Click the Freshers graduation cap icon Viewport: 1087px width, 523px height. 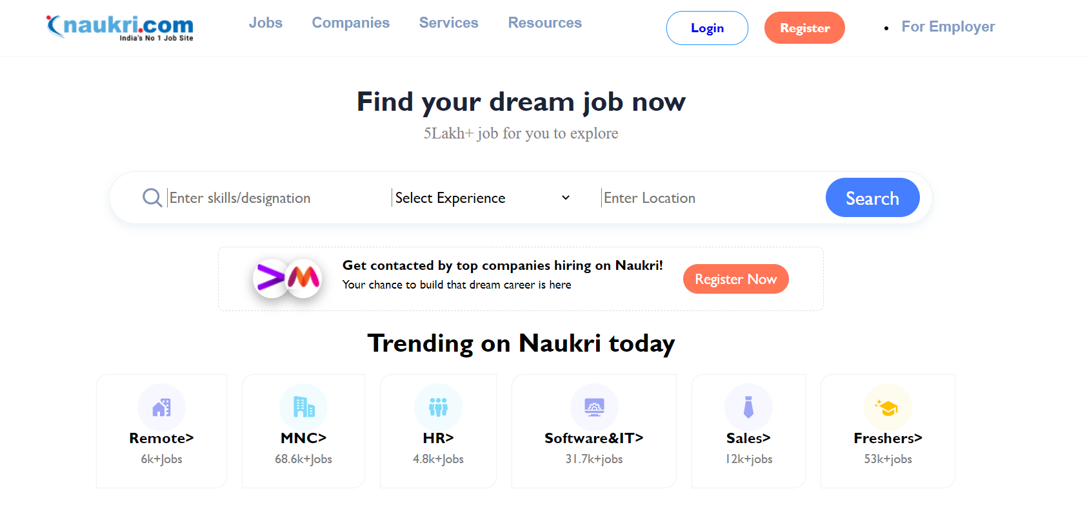[888, 407]
